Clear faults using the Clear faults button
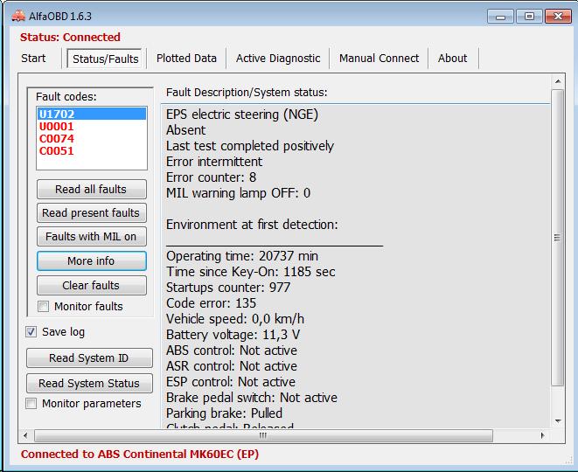The width and height of the screenshot is (578, 472). coord(92,286)
